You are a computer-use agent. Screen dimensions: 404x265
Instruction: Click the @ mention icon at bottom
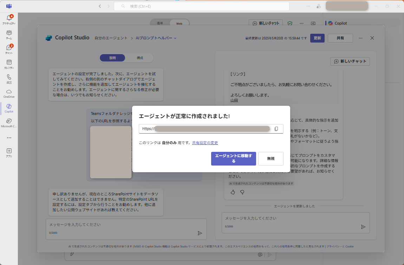tap(260, 254)
